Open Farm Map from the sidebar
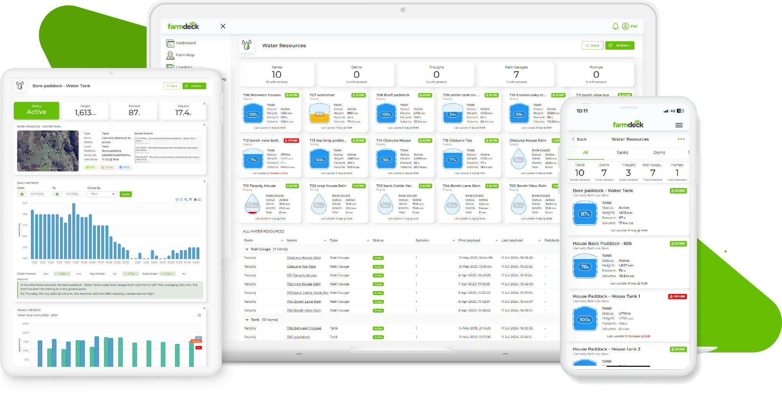Screen dimensions: 782x397 click(185, 55)
